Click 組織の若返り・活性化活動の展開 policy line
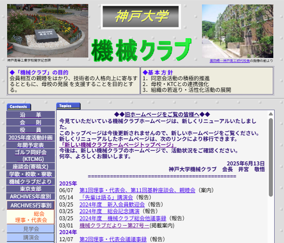Screen dimensions: 284x243 click(191, 90)
